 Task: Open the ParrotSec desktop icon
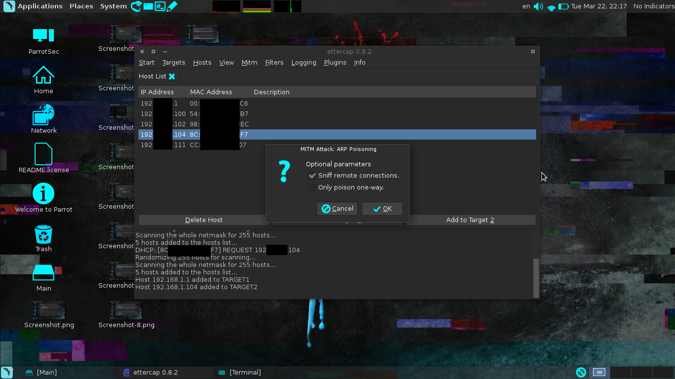[43, 40]
